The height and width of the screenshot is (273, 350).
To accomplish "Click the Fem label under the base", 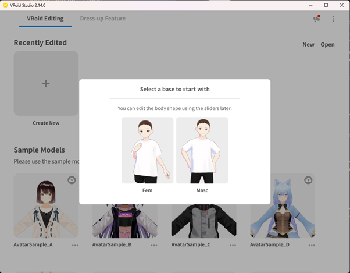I will point(147,190).
